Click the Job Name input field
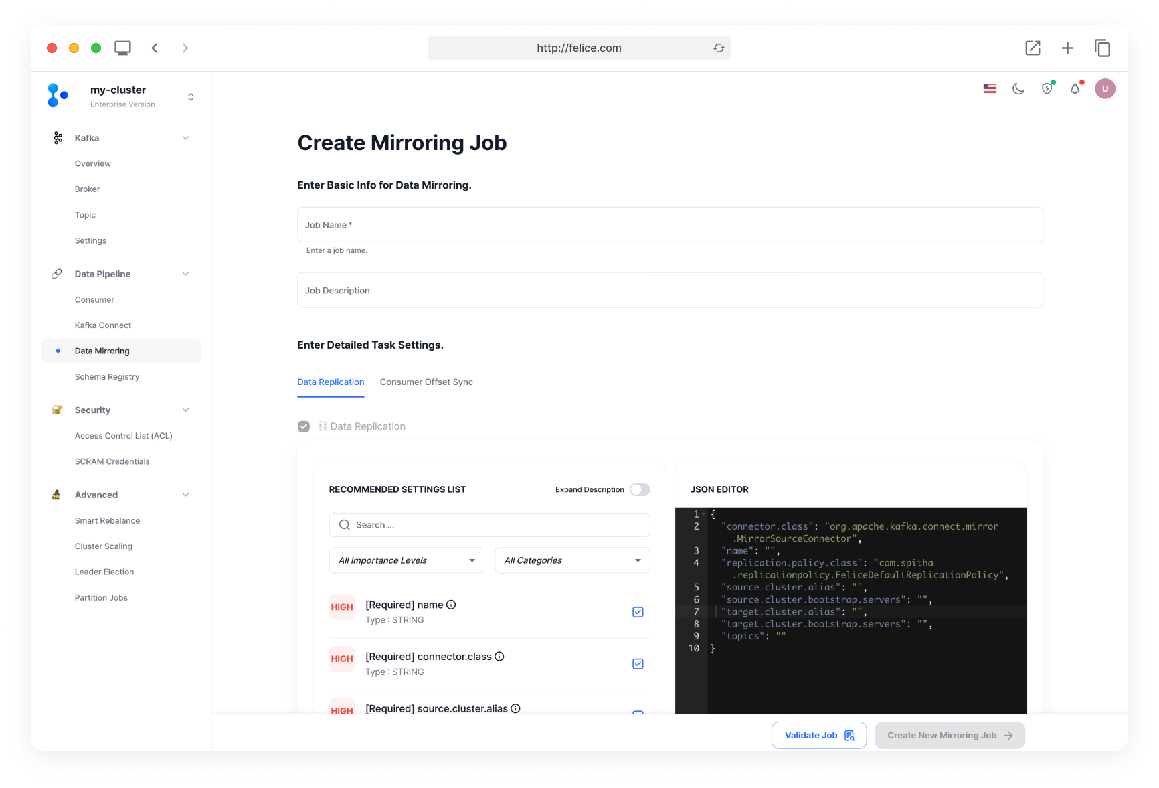This screenshot has height=788, width=1159. [670, 225]
